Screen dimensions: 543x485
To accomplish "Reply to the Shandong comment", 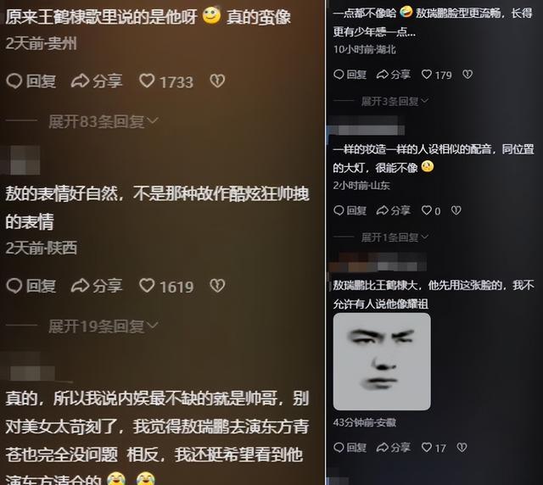I will click(x=350, y=210).
